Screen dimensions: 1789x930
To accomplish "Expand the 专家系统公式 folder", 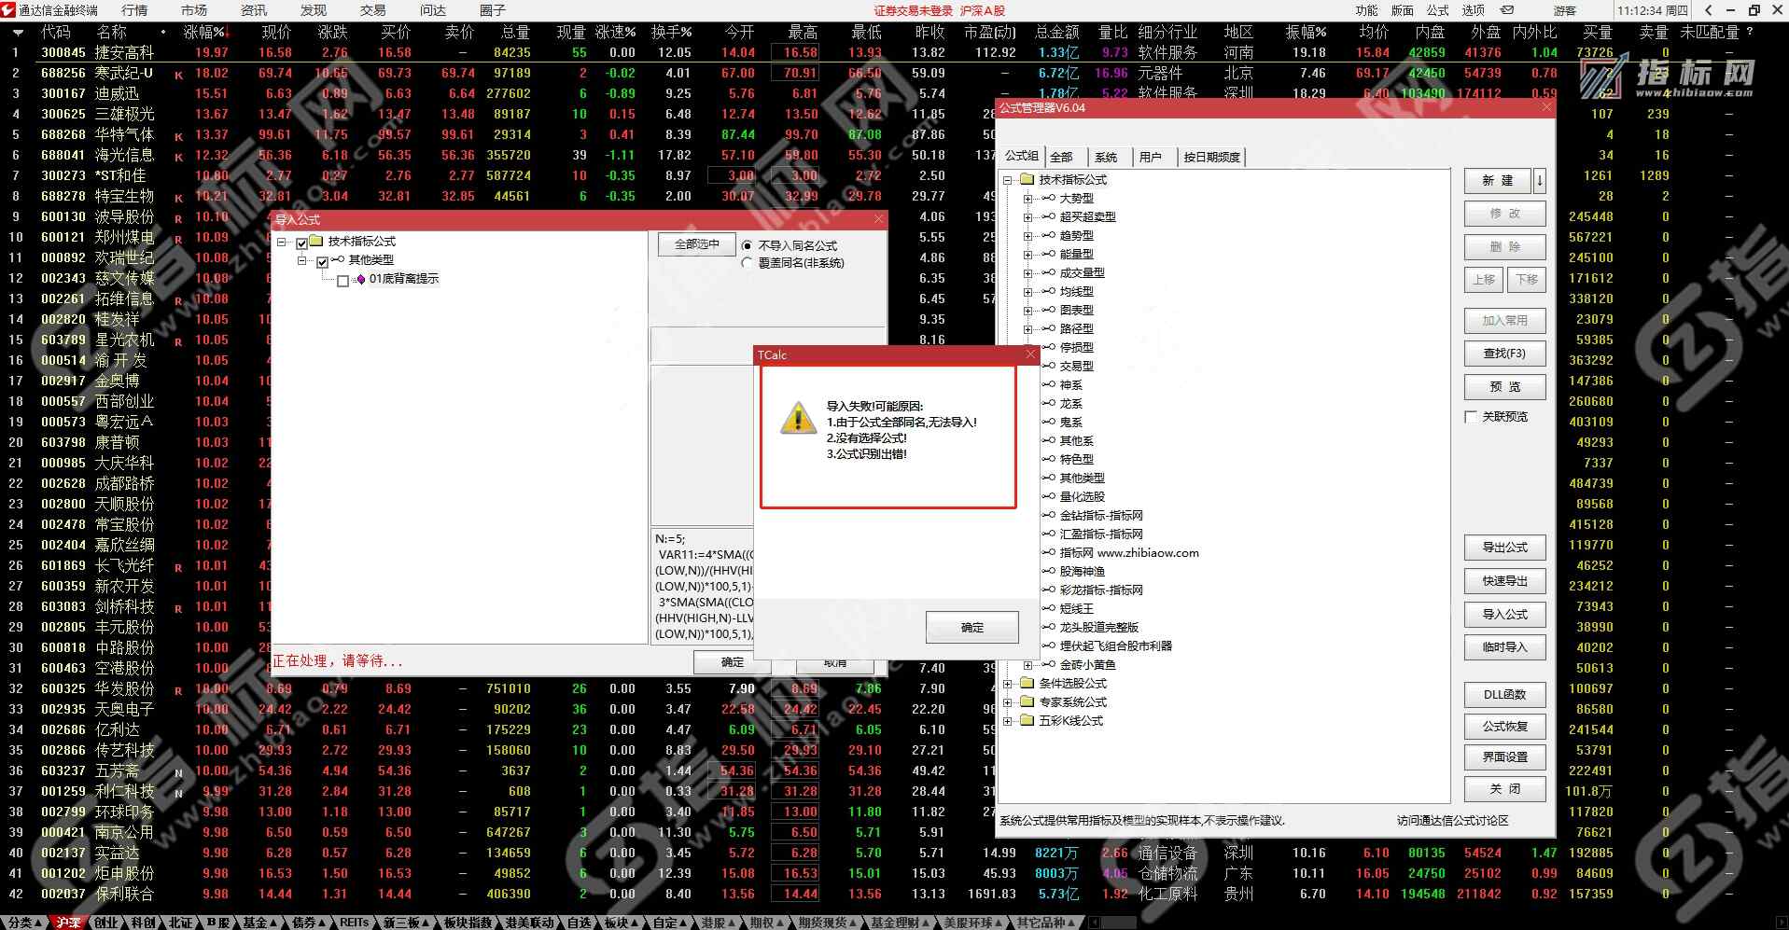I will (x=1007, y=701).
